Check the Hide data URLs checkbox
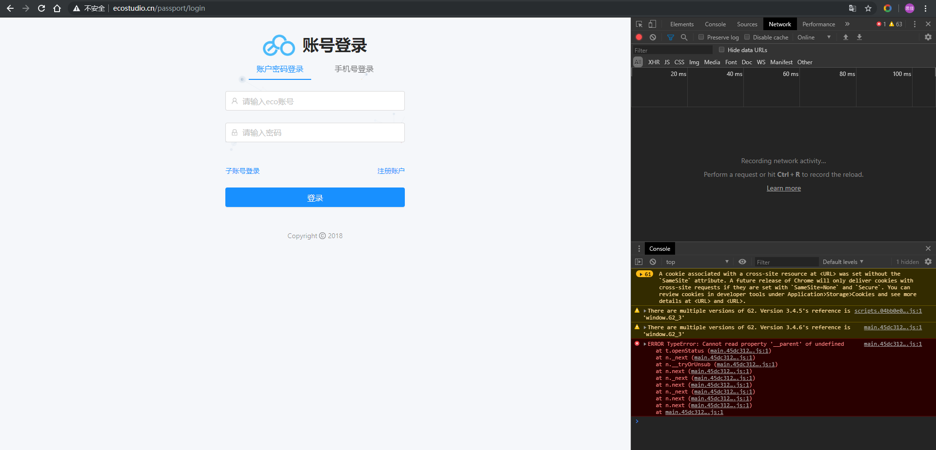Viewport: 936px width, 450px height. [721, 50]
